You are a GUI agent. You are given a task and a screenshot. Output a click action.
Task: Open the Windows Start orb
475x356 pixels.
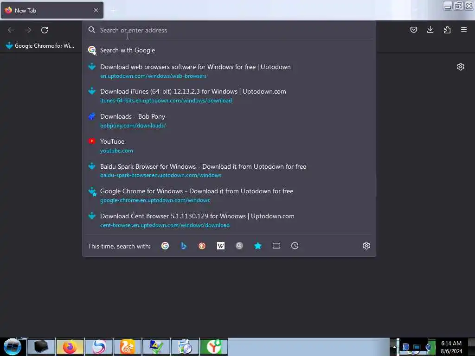12,347
